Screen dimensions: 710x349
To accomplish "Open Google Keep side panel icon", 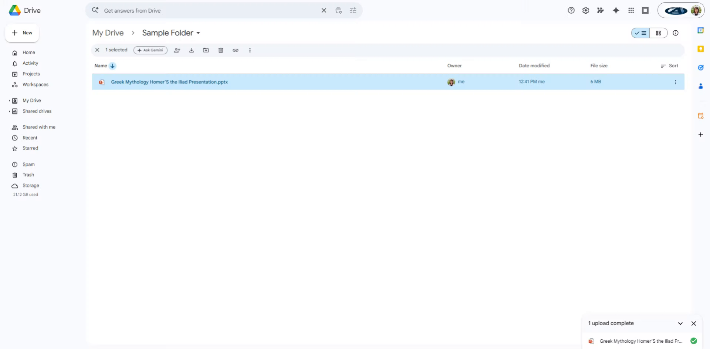I will point(700,49).
